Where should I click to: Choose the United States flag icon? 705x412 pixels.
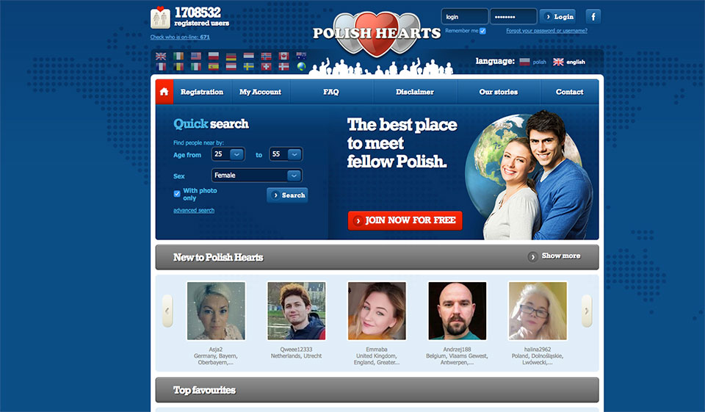pyautogui.click(x=196, y=56)
